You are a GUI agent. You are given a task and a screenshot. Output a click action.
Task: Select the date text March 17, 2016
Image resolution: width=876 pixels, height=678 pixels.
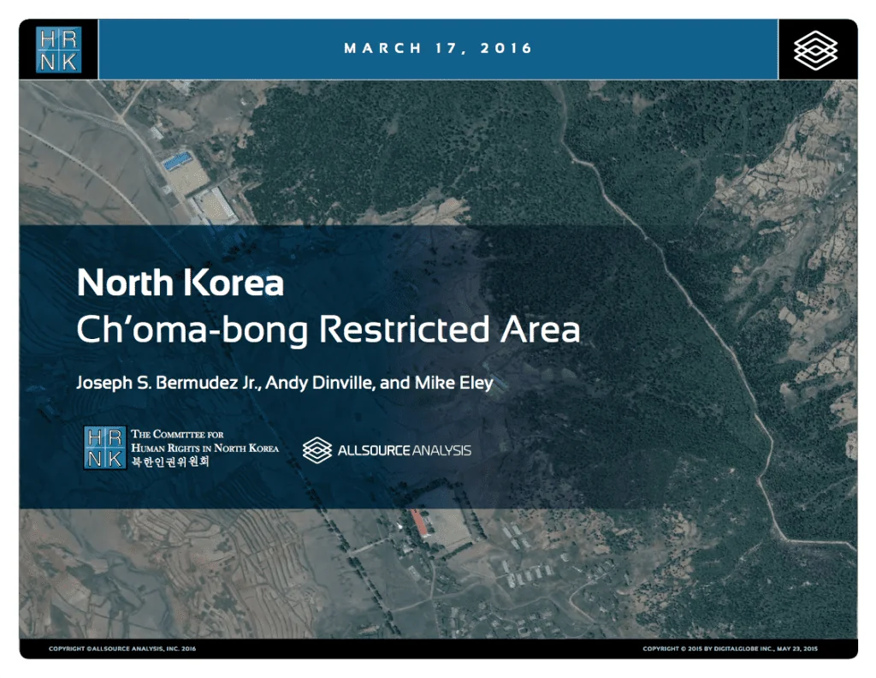pyautogui.click(x=438, y=49)
